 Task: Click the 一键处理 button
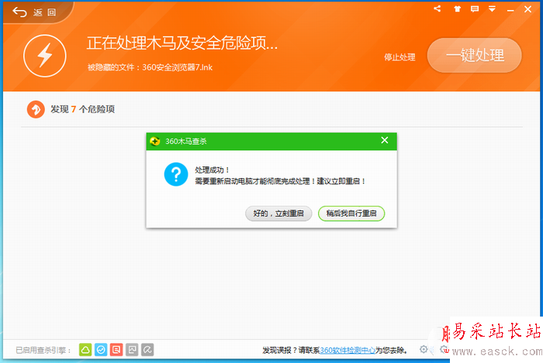click(x=475, y=55)
